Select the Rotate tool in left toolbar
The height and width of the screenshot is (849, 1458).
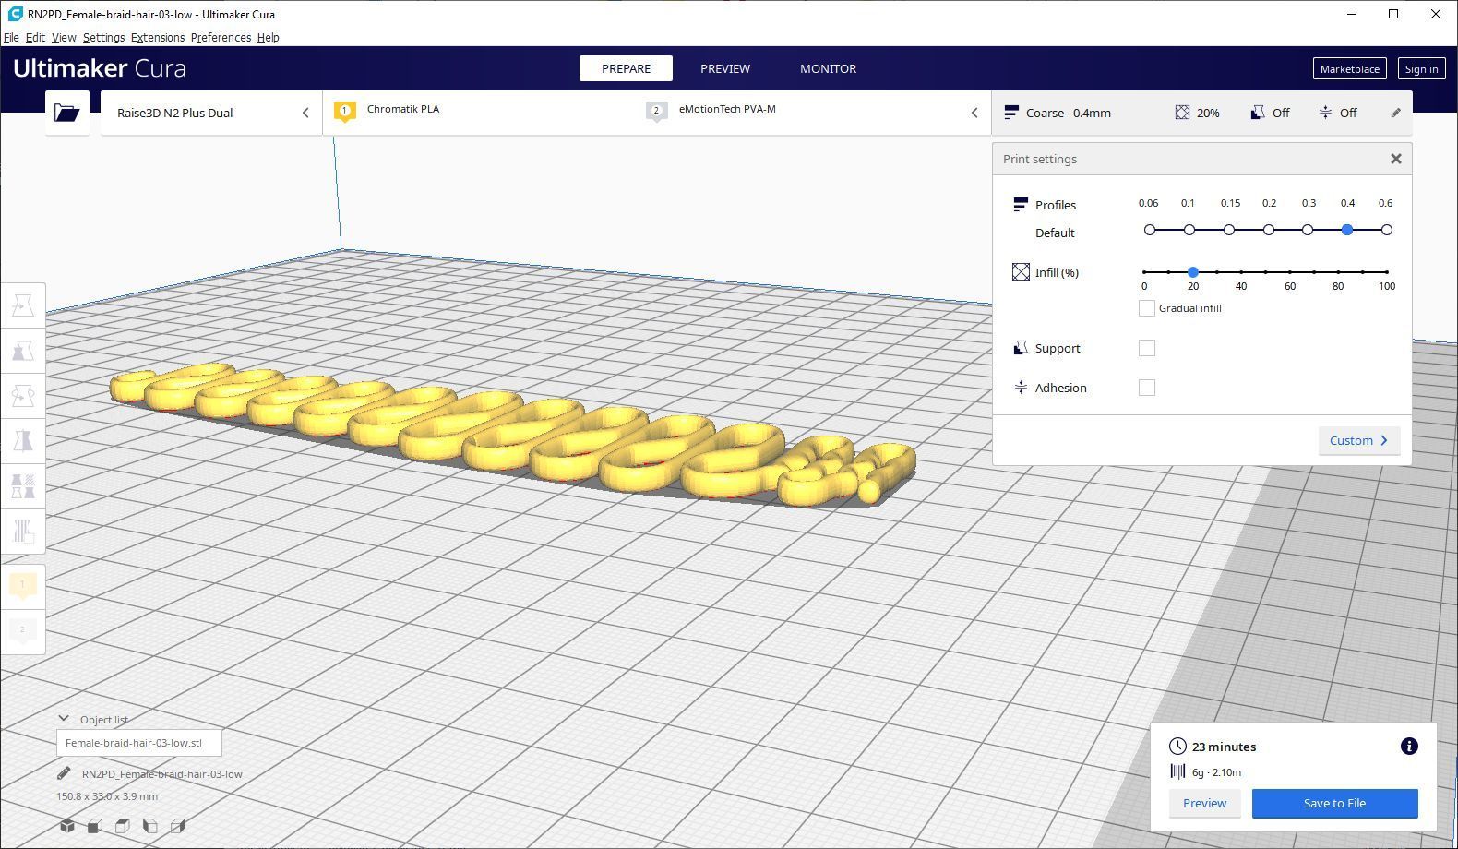pos(23,396)
